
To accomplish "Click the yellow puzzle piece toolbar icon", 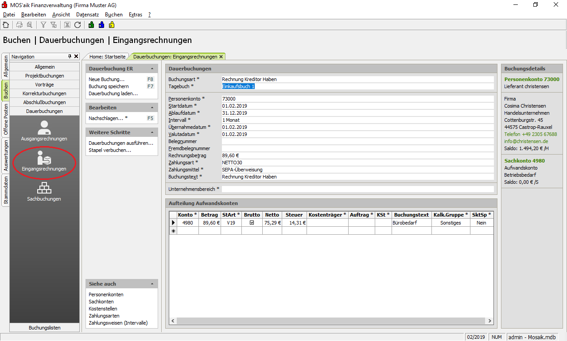I will pyautogui.click(x=112, y=25).
